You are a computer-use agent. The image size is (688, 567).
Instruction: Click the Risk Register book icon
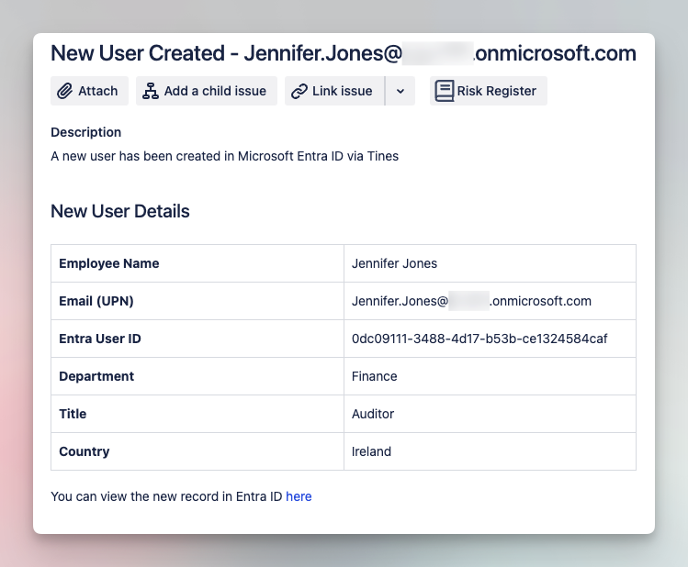click(x=444, y=91)
